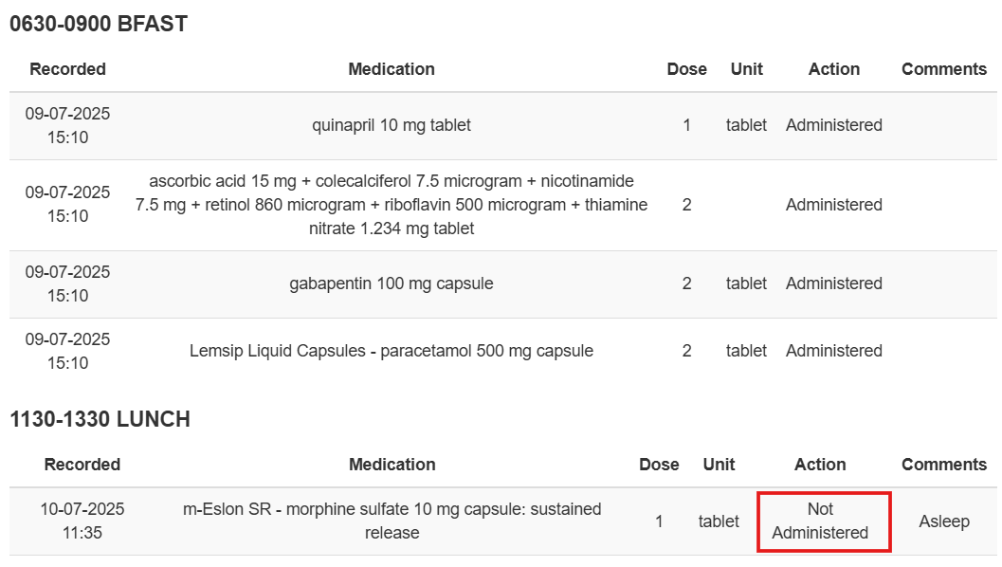Image resolution: width=1002 pixels, height=567 pixels.
Task: Click the 0630-0900 BFAST section heading
Action: pos(99,25)
